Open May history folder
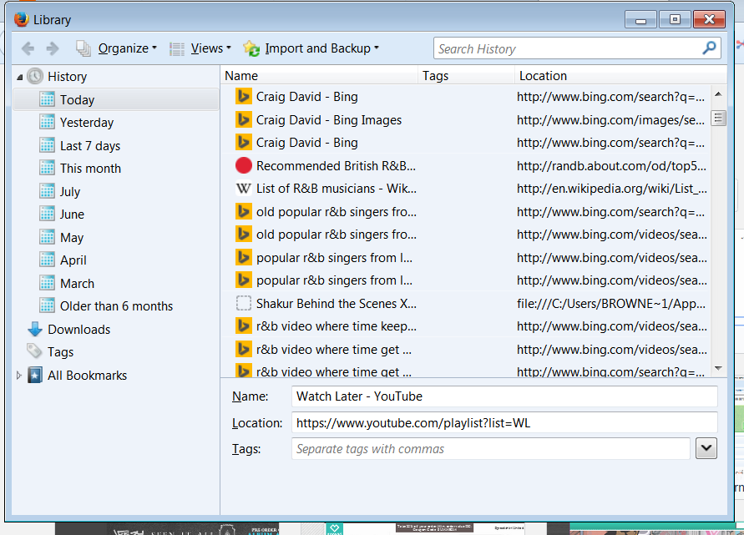 [x=72, y=238]
